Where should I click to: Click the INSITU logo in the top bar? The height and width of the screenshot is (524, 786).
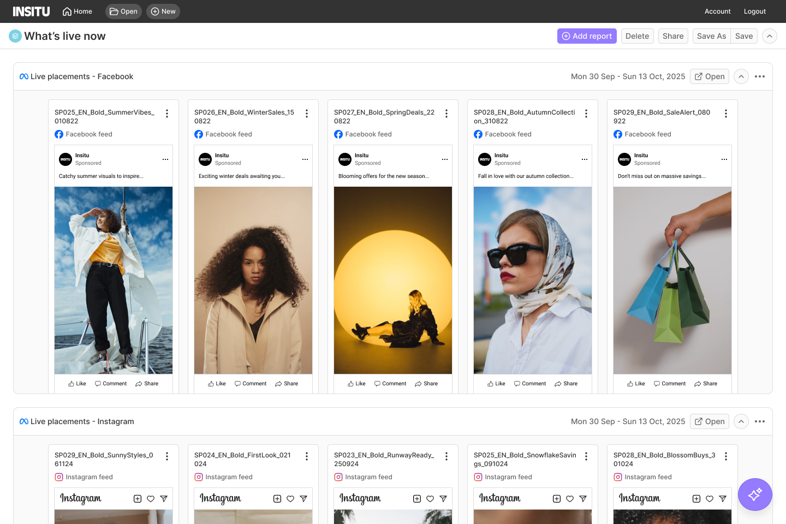(31, 11)
